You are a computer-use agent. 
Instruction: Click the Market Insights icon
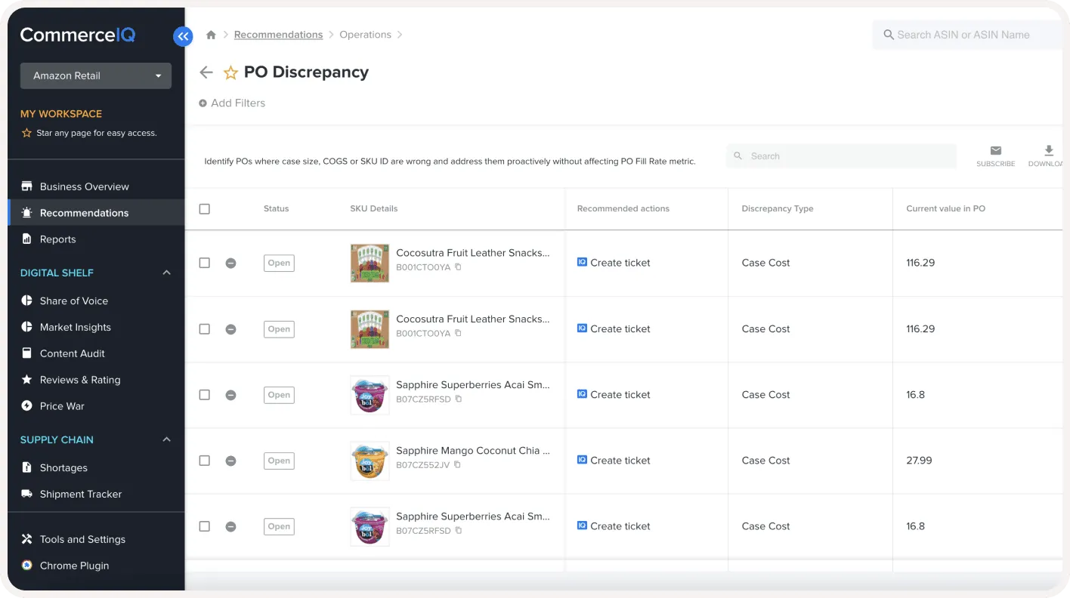pyautogui.click(x=27, y=327)
